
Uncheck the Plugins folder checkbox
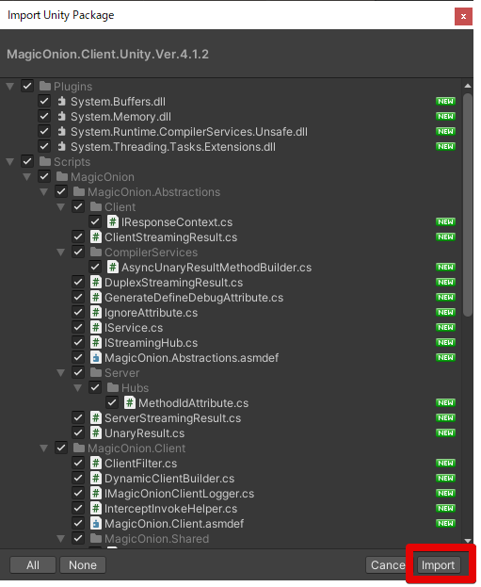(27, 86)
